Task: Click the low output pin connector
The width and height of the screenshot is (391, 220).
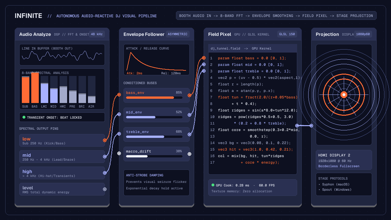Action: pos(105,140)
